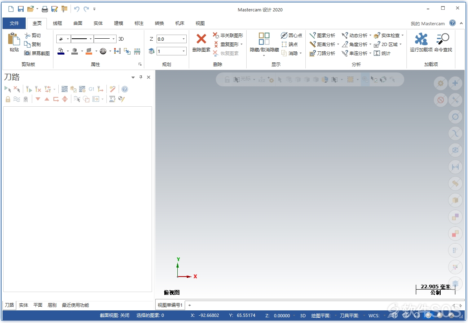Image resolution: width=468 pixels, height=323 pixels.
Task: Click the 运行加载项 icon
Action: [x=421, y=39]
